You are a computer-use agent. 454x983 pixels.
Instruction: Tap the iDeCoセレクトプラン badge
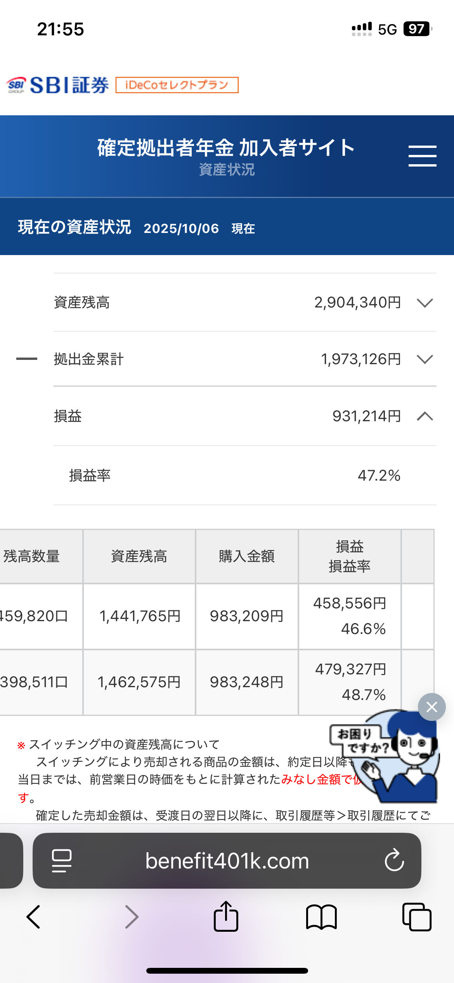177,85
